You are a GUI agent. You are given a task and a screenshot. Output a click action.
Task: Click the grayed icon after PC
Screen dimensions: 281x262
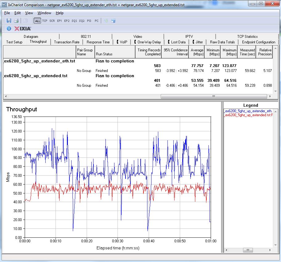(106, 21)
